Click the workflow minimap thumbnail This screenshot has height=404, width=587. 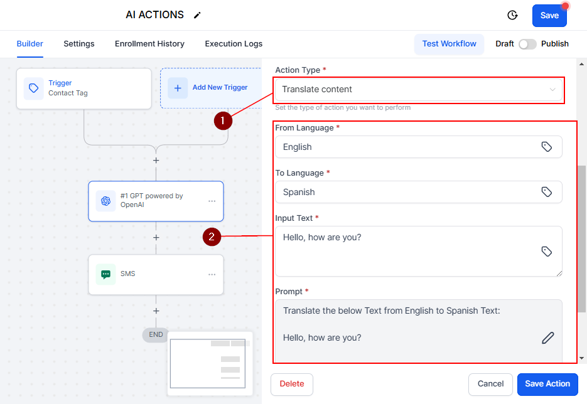pos(210,363)
